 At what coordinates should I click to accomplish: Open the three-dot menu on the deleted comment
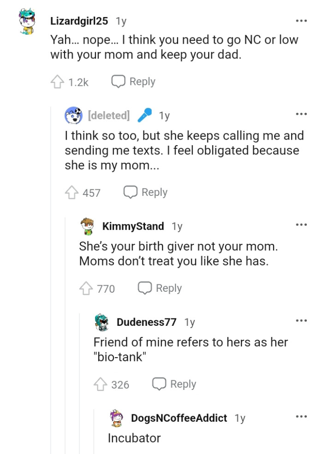coord(301,113)
